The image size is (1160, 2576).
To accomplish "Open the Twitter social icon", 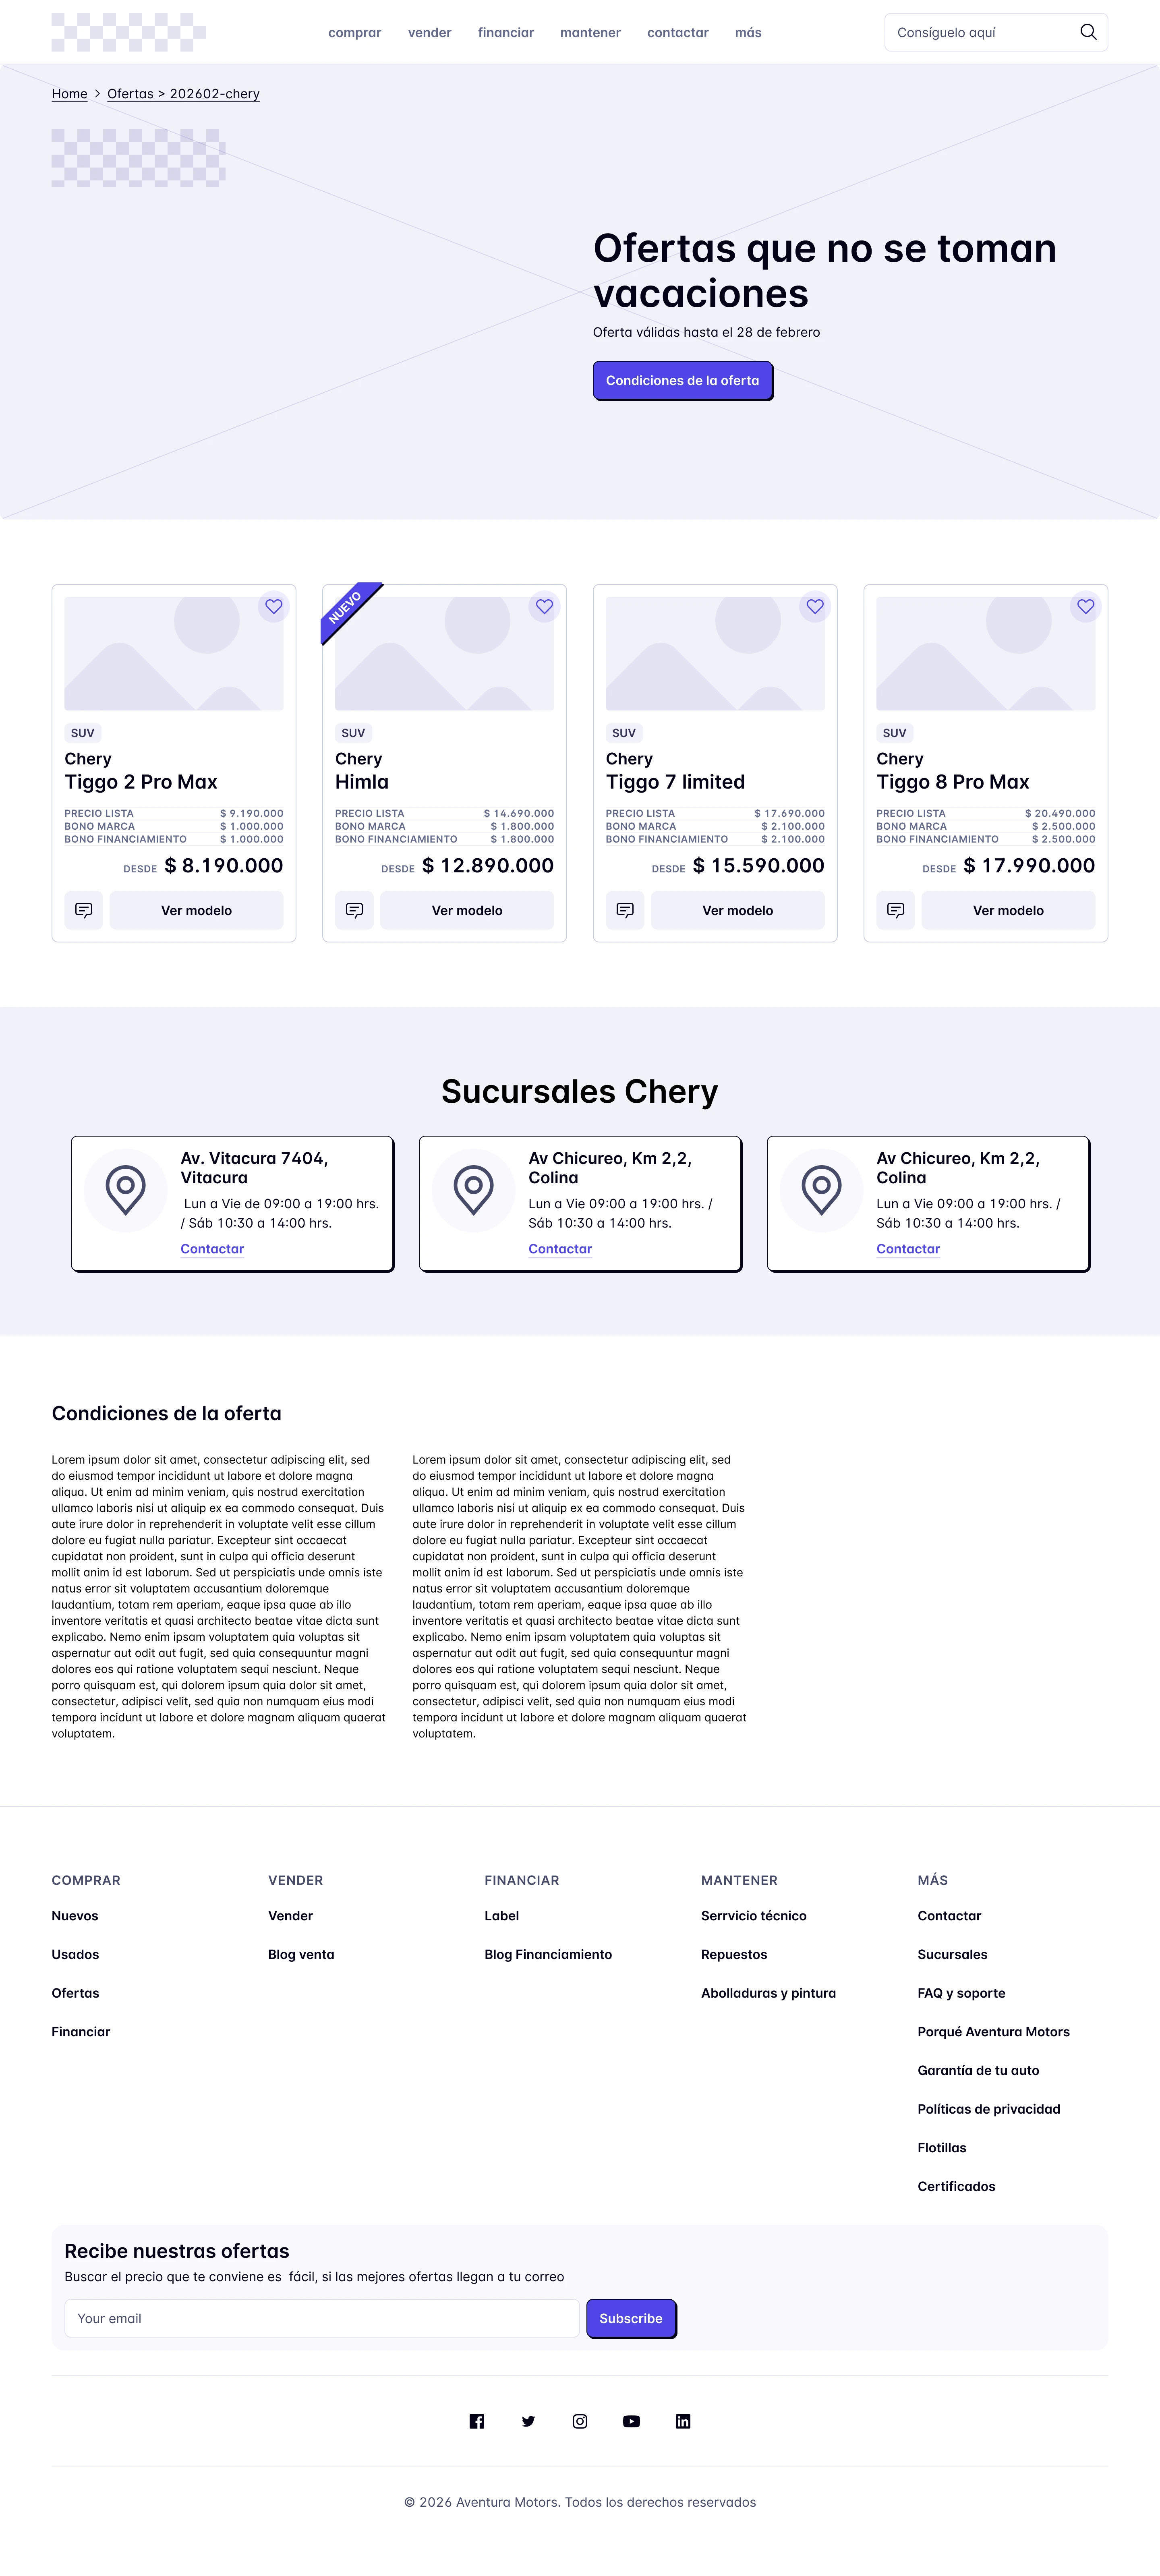I will [528, 2421].
